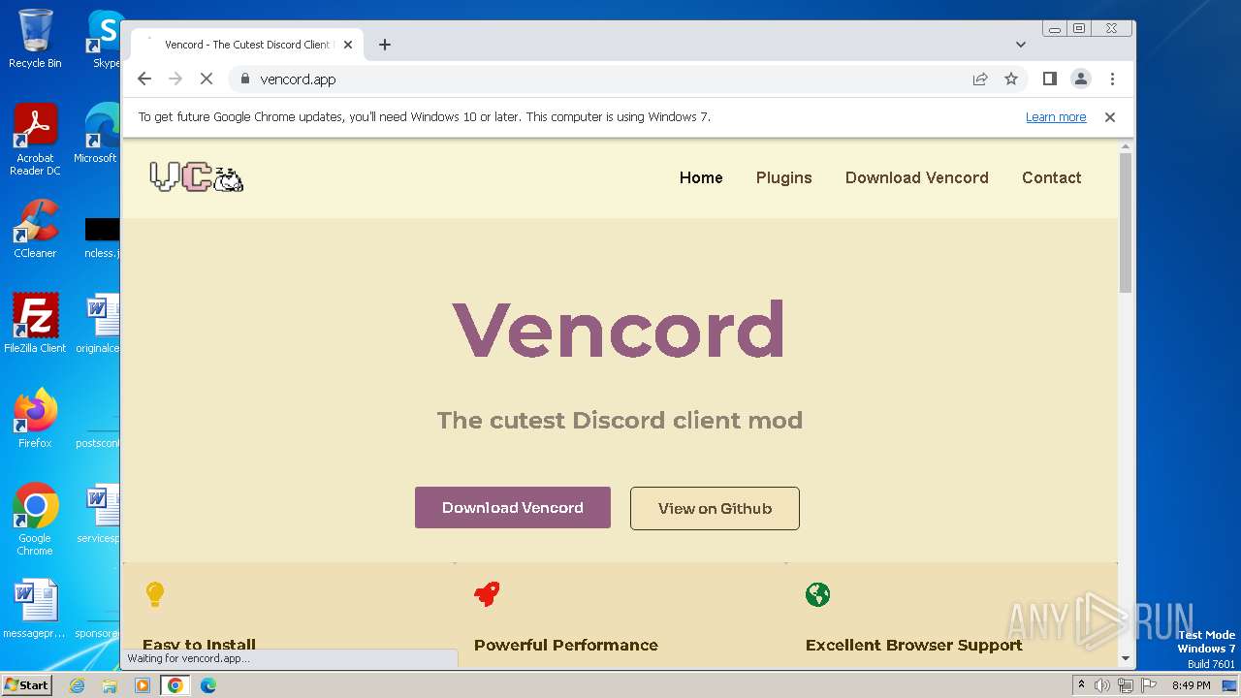Click Internet Explorer taskbar icon
The height and width of the screenshot is (698, 1241).
pos(77,685)
